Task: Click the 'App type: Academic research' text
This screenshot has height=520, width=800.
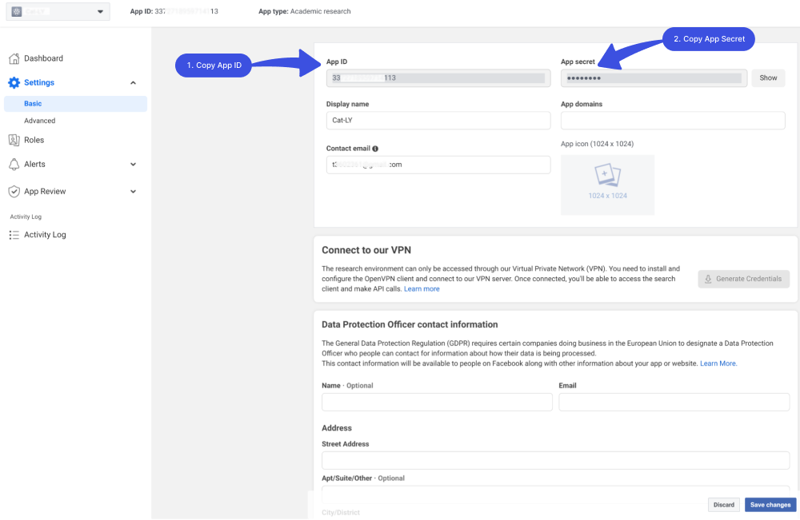Action: click(x=305, y=11)
